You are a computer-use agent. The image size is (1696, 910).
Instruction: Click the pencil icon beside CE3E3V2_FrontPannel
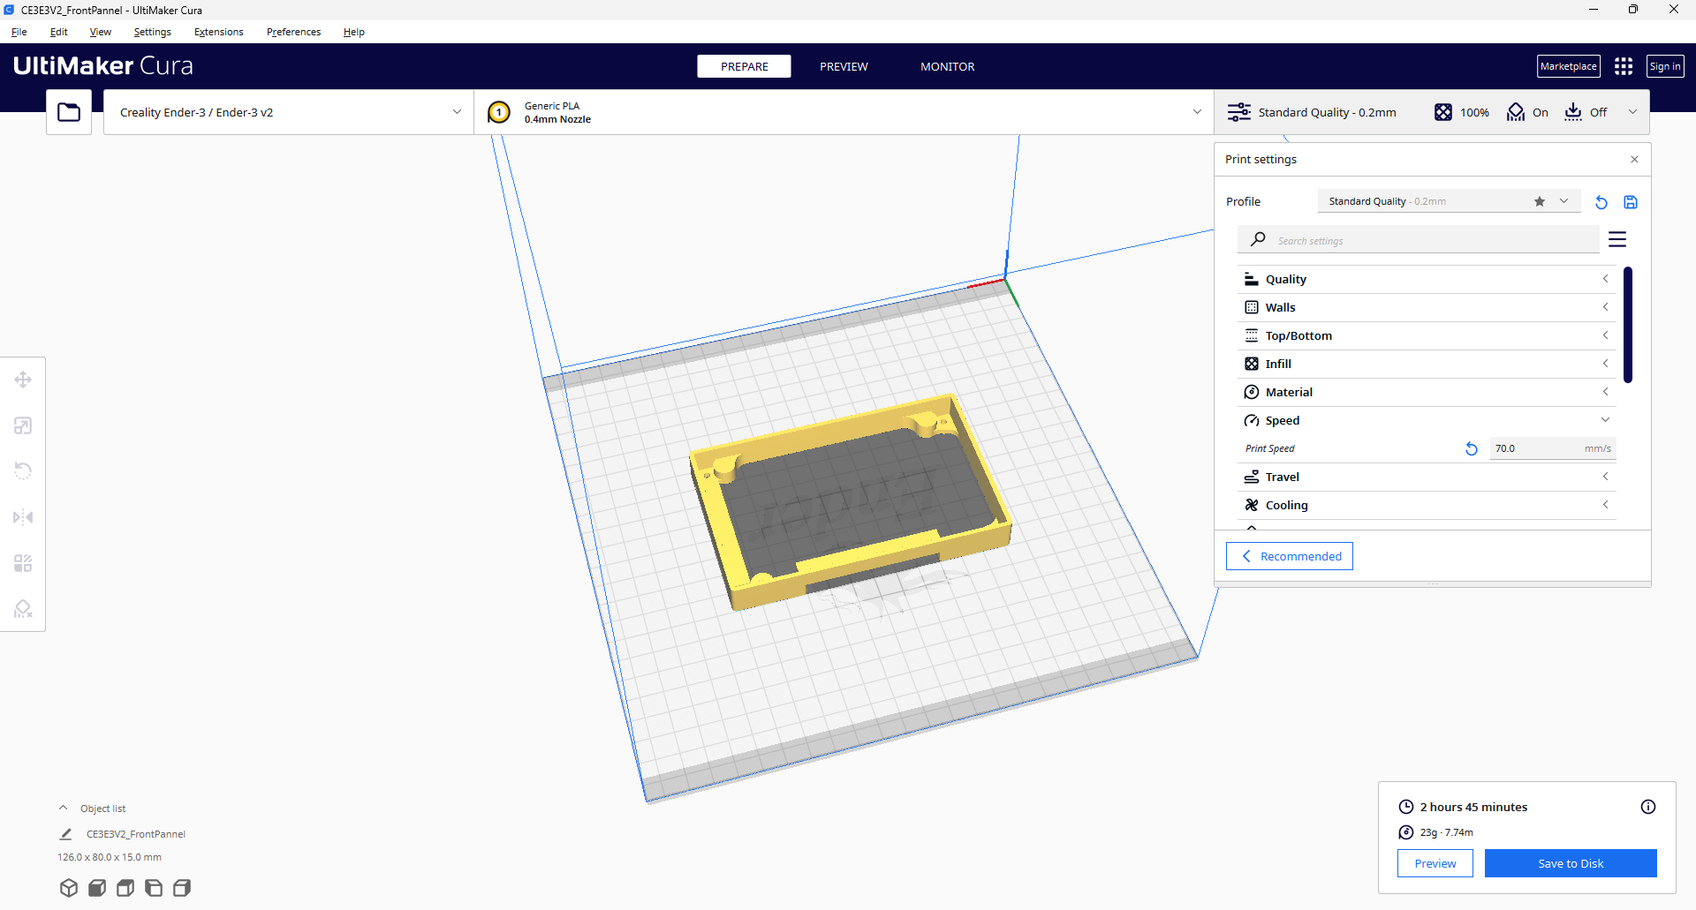[x=65, y=834]
